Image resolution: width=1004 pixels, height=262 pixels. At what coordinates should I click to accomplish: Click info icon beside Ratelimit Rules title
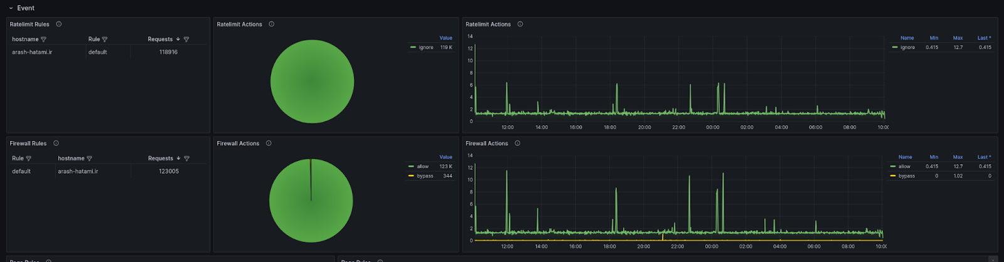click(x=59, y=24)
